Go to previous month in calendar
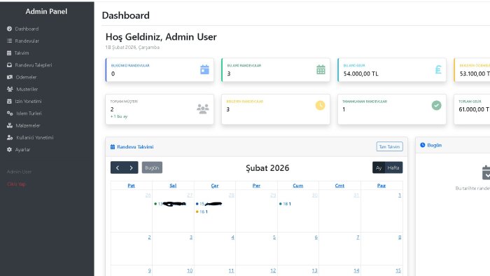Image resolution: width=490 pixels, height=276 pixels. 118,168
